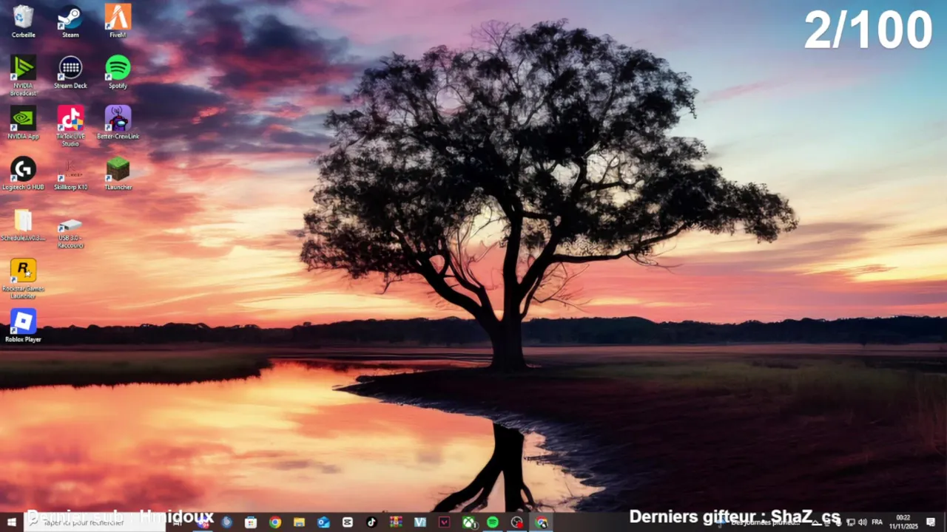Open the clock showing 00:22
Screen dimensions: 947x532
point(903,522)
